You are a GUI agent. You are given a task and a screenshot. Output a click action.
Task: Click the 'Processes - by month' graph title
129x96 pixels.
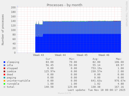64,5
